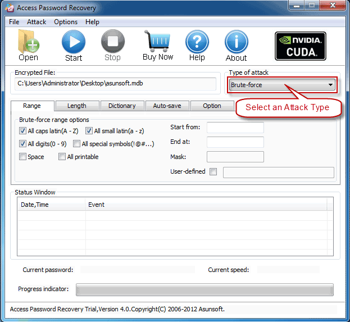Image resolution: width=350 pixels, height=322 pixels.
Task: Uncheck All digits(0 - 9)
Action: click(22, 144)
